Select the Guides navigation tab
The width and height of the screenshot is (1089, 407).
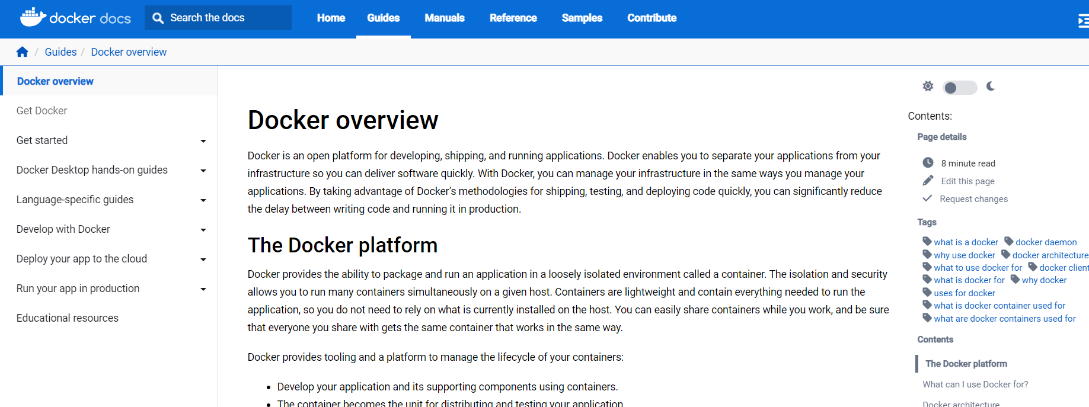[x=384, y=18]
